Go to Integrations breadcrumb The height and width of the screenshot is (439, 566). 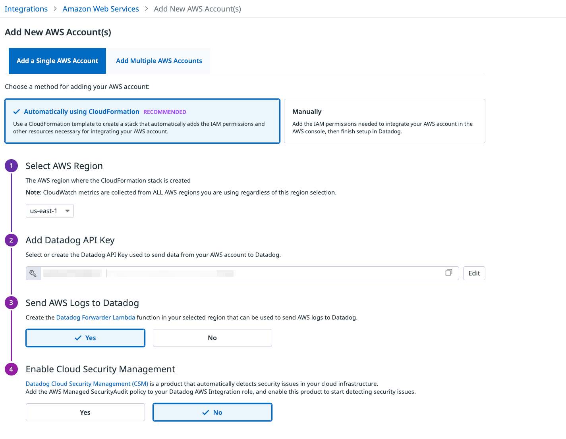click(x=26, y=9)
